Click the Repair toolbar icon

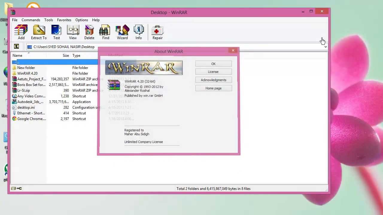(x=157, y=32)
